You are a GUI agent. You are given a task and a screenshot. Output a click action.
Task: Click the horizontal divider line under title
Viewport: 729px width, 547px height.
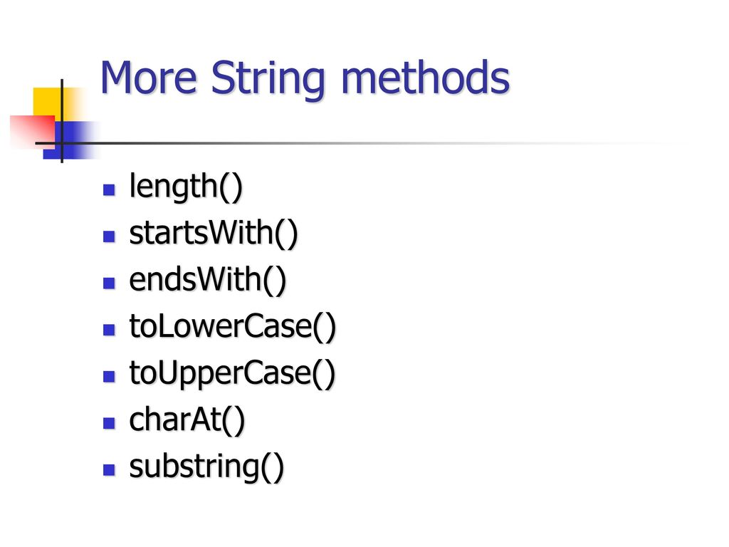[x=353, y=143]
